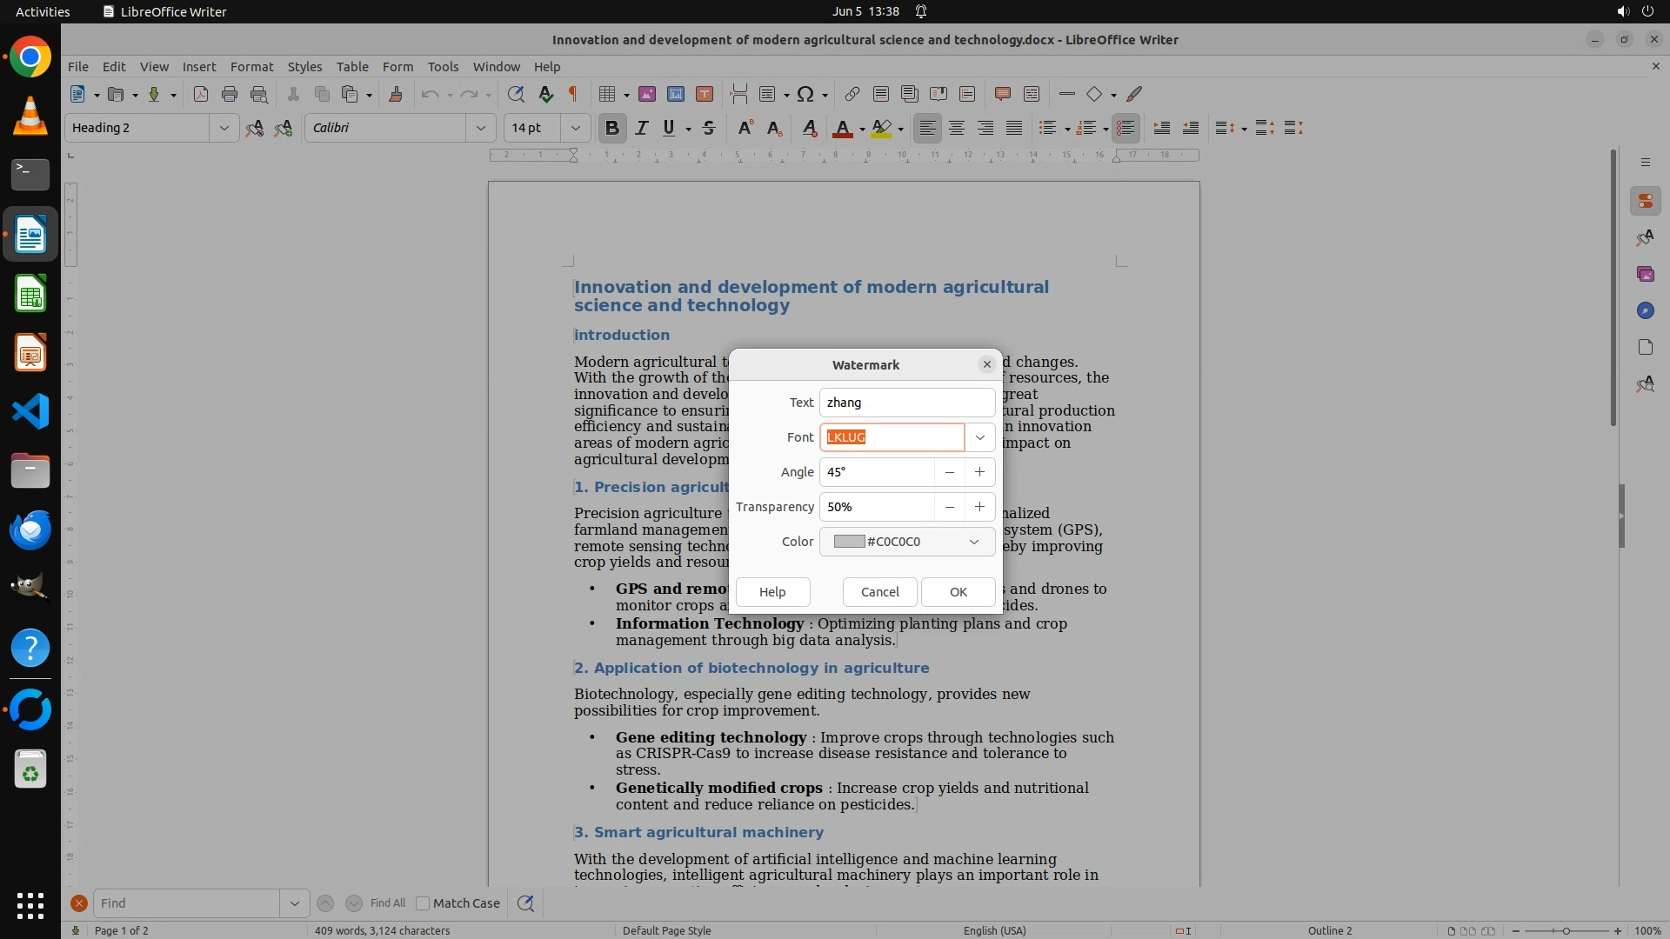
Task: Toggle formatting marks pilcrow icon
Action: click(x=573, y=94)
